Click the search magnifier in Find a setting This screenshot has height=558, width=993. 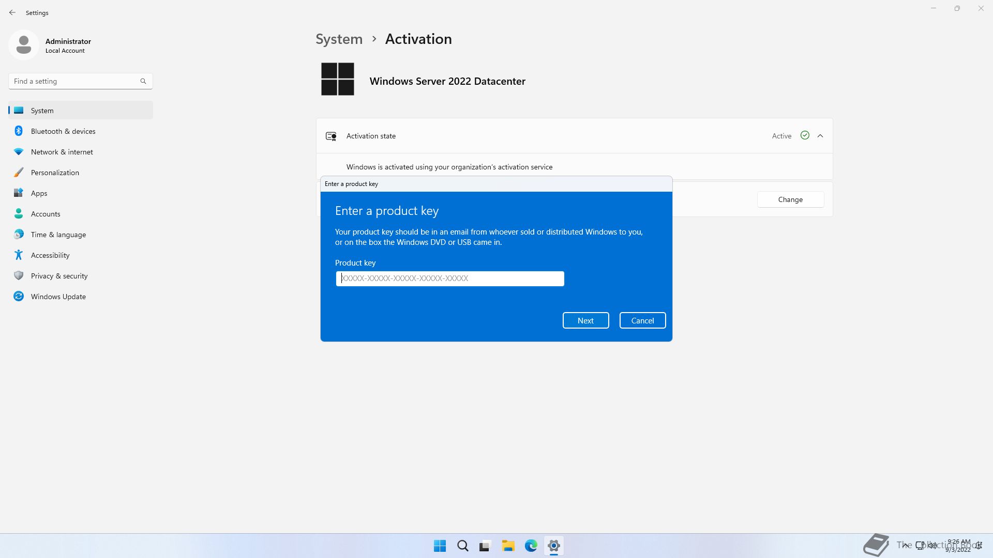(x=143, y=81)
